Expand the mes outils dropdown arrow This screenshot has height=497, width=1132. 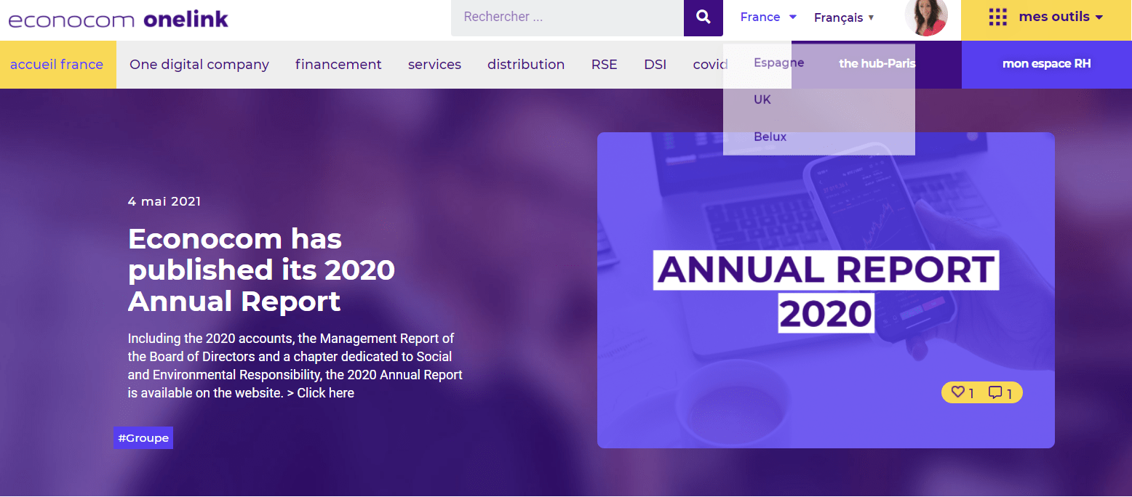coord(1099,17)
